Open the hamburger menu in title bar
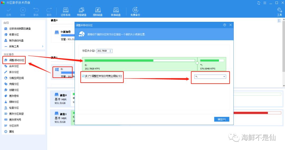This screenshot has height=150, width=285. (265, 3)
